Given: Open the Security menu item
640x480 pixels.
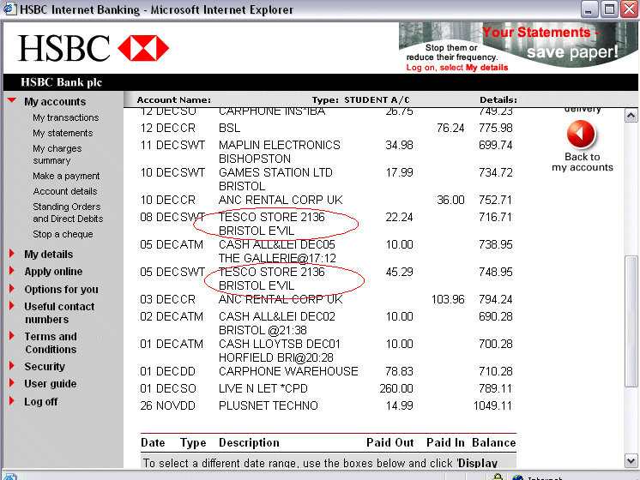Looking at the screenshot, I should point(45,366).
